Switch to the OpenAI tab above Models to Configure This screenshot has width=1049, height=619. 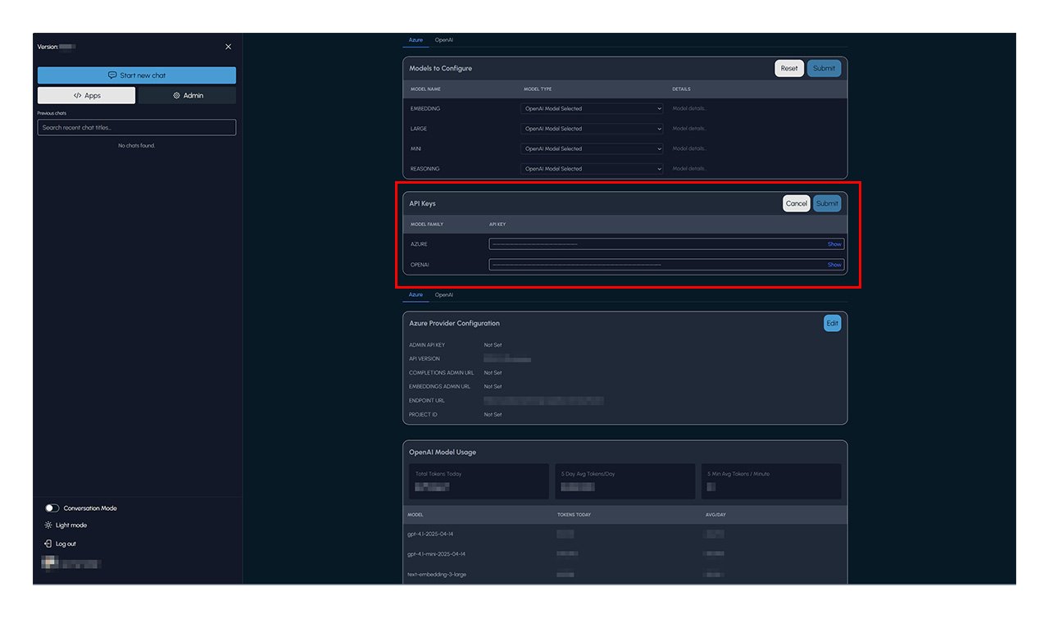[443, 39]
